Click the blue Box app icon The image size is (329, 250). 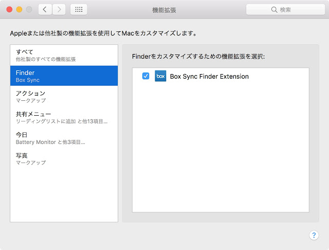(160, 76)
